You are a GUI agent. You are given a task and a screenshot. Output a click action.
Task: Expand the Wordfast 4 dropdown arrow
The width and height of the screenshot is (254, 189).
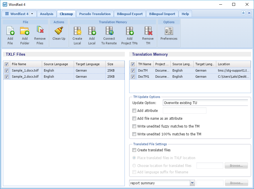(32, 14)
